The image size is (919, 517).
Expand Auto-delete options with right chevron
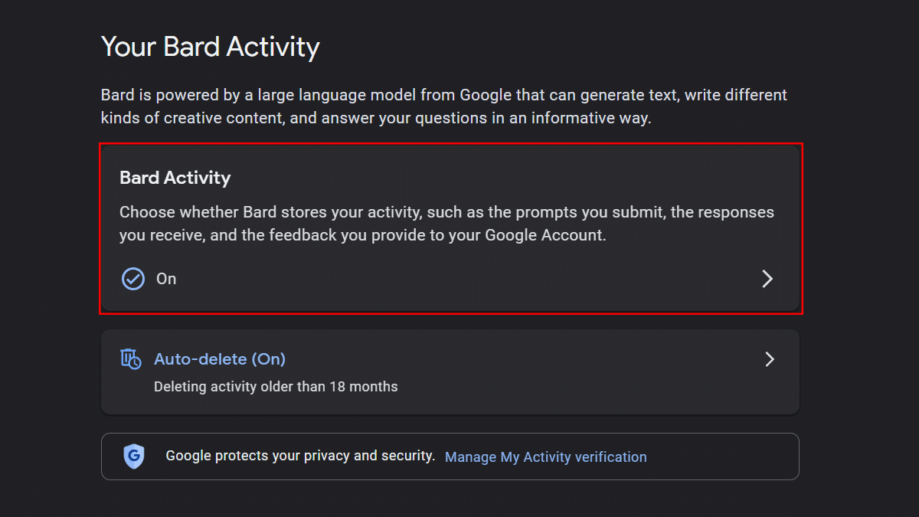click(770, 359)
